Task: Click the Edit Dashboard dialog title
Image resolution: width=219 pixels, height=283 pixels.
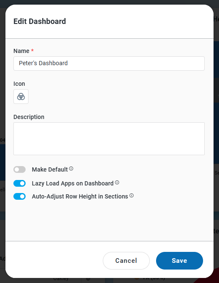Action: click(39, 21)
